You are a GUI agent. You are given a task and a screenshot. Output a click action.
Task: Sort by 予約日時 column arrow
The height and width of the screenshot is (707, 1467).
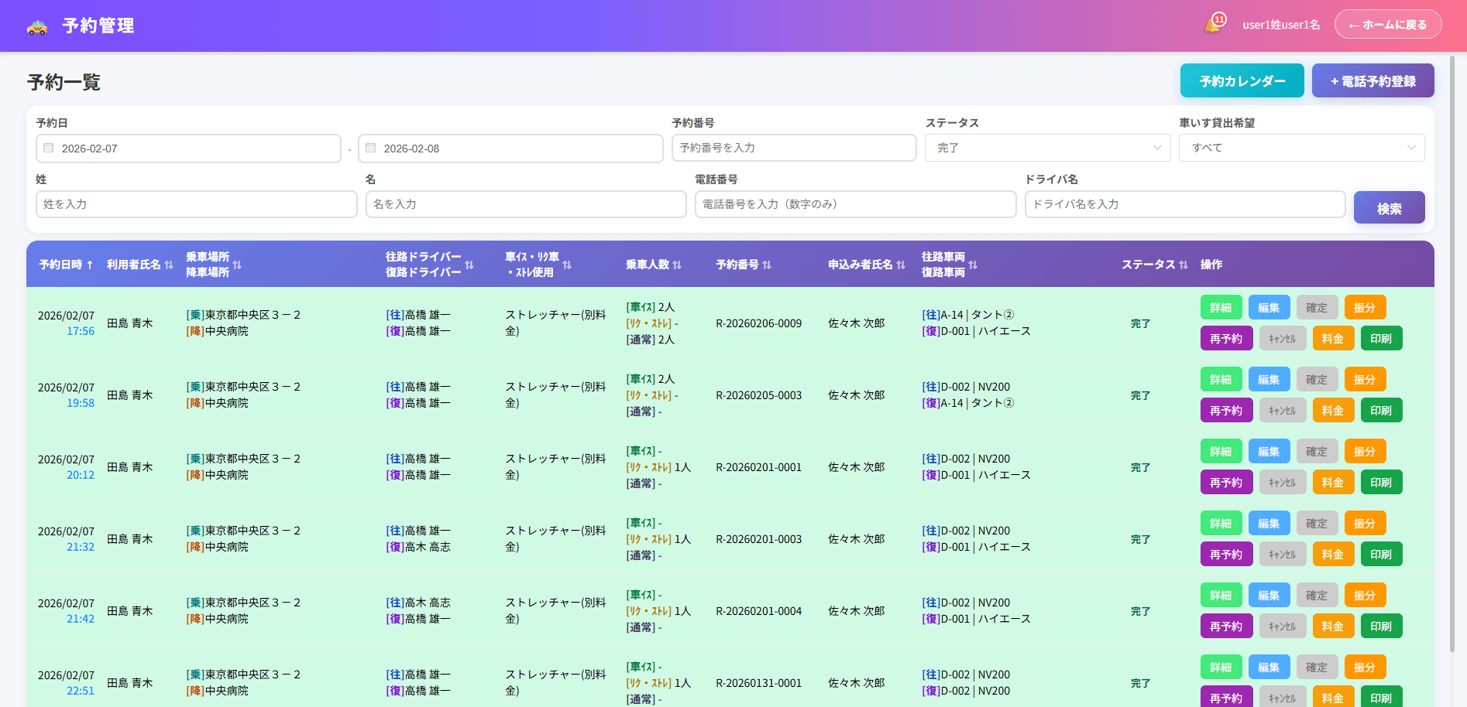[90, 265]
